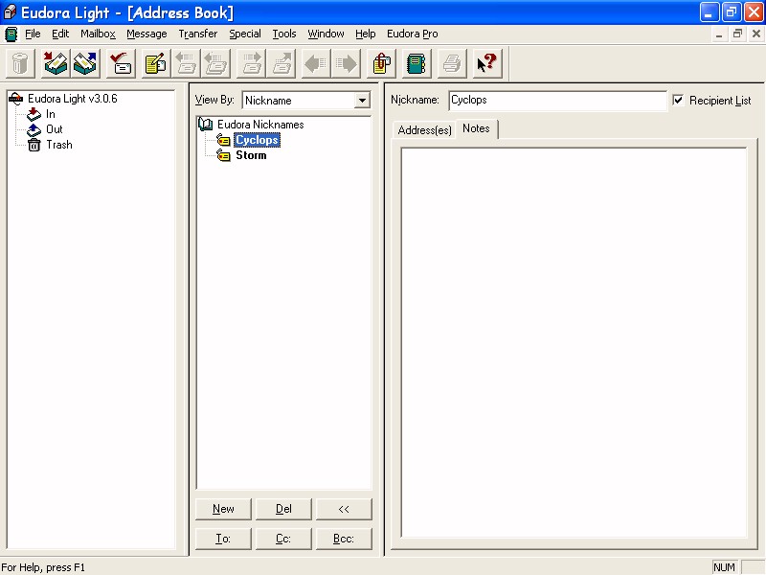Viewport: 766px width, 575px height.
Task: Select the Notes tab
Action: pyautogui.click(x=476, y=128)
